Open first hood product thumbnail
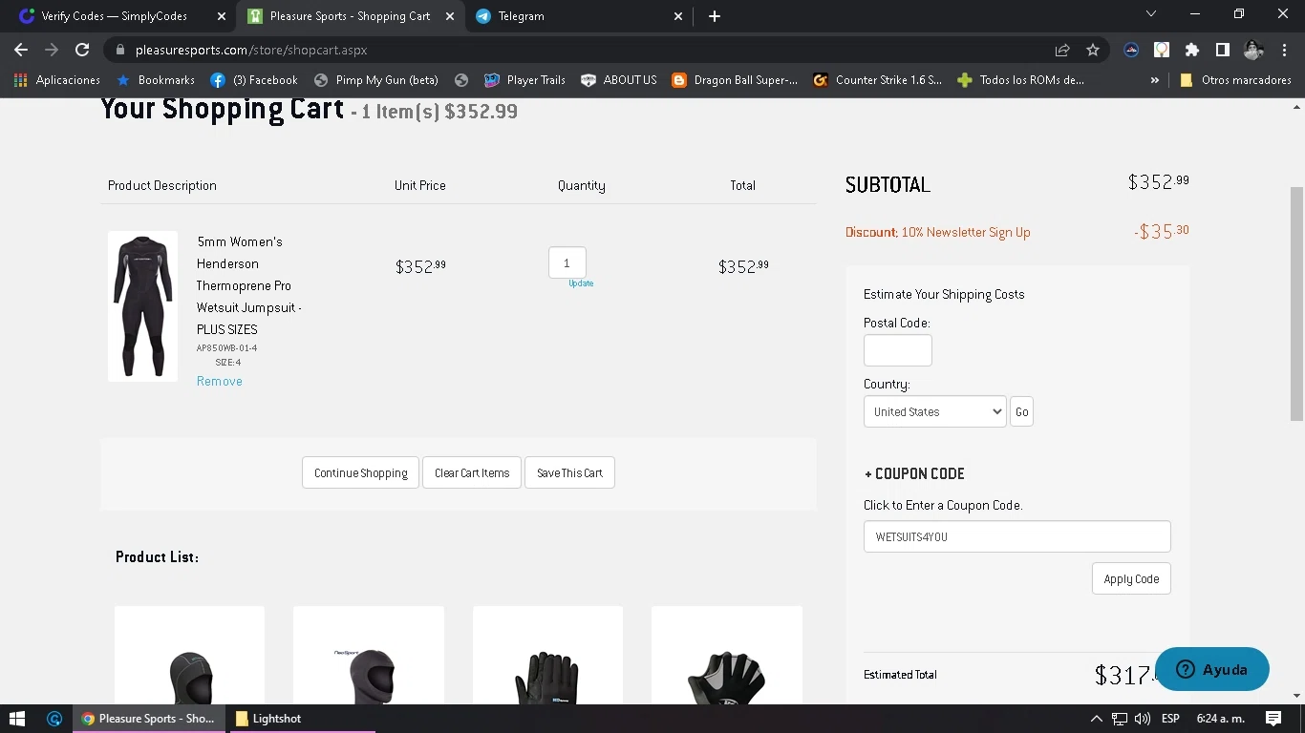This screenshot has height=733, width=1305. (x=189, y=656)
